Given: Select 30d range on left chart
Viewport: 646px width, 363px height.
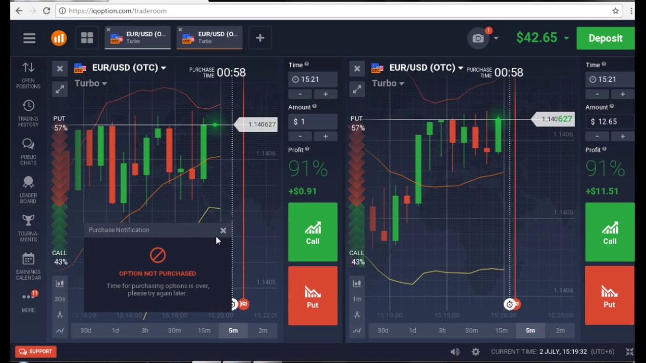Looking at the screenshot, I should click(86, 330).
